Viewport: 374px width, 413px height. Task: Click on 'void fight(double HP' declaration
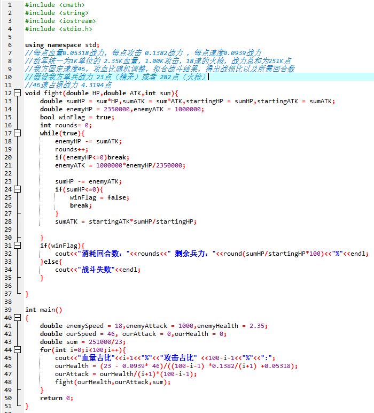[102, 93]
